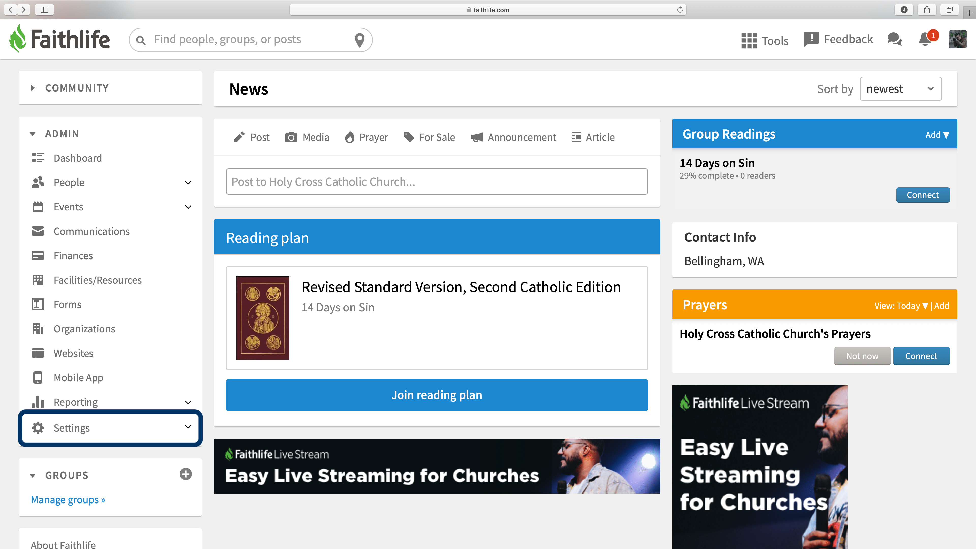
Task: Add a new group with plus icon
Action: 186,474
